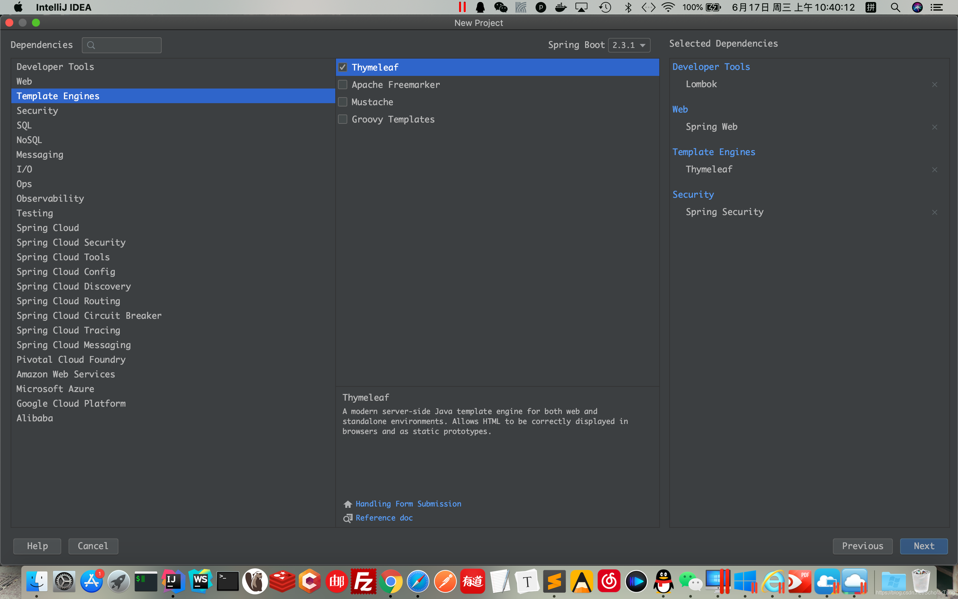Viewport: 958px width, 599px height.
Task: Enable the Apache Freemarker checkbox
Action: point(342,85)
